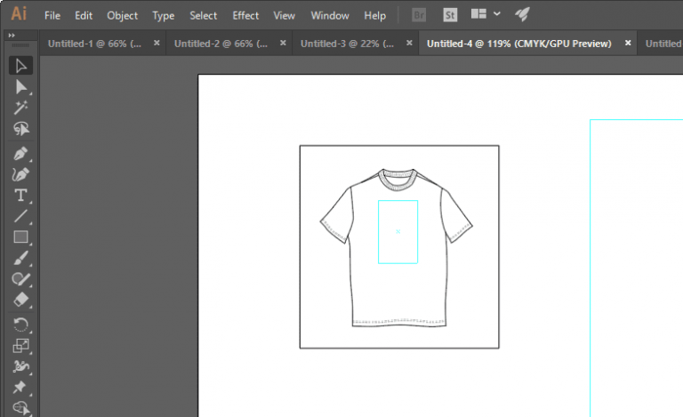Expand the tools panel with double-arrow
Image resolution: width=683 pixels, height=417 pixels.
12,36
